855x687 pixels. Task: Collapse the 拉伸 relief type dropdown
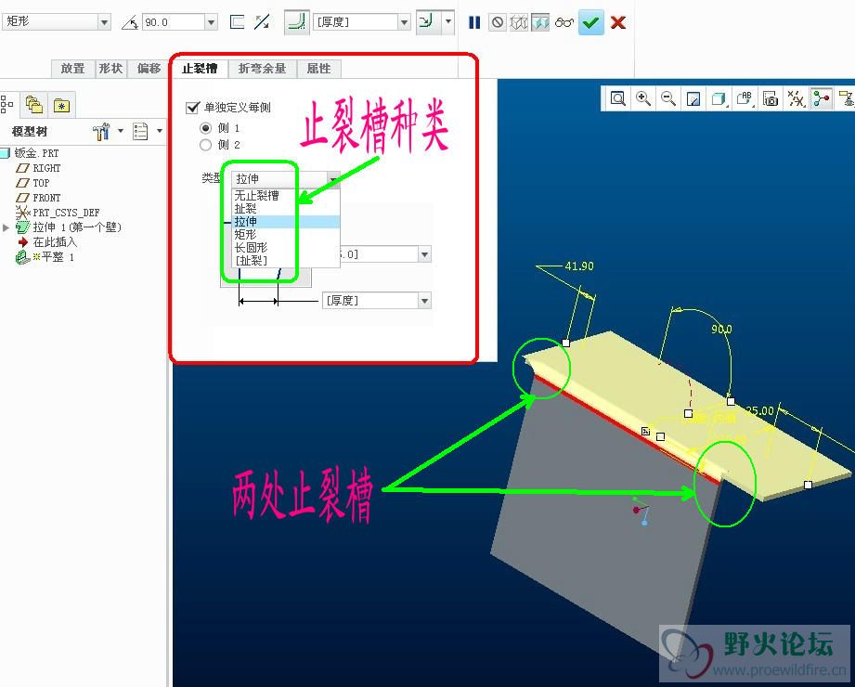pyautogui.click(x=332, y=179)
